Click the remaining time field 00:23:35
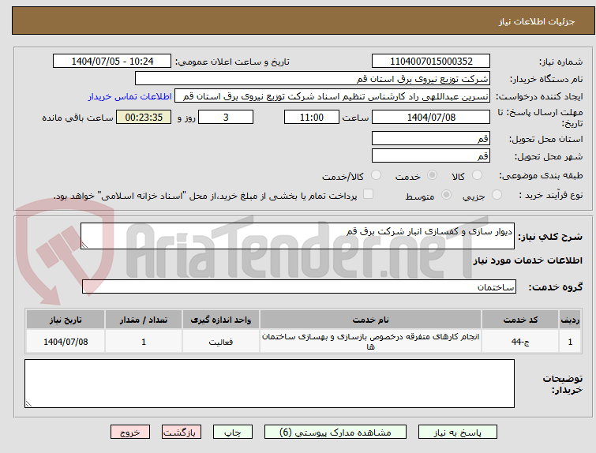Image resolution: width=596 pixels, height=453 pixels. point(144,117)
